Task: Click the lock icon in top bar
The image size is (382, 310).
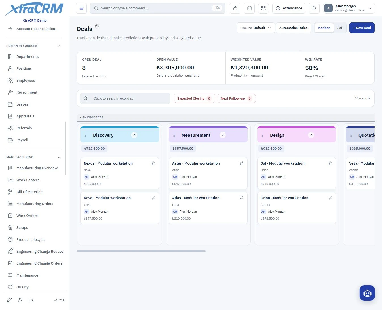Action: (235, 8)
